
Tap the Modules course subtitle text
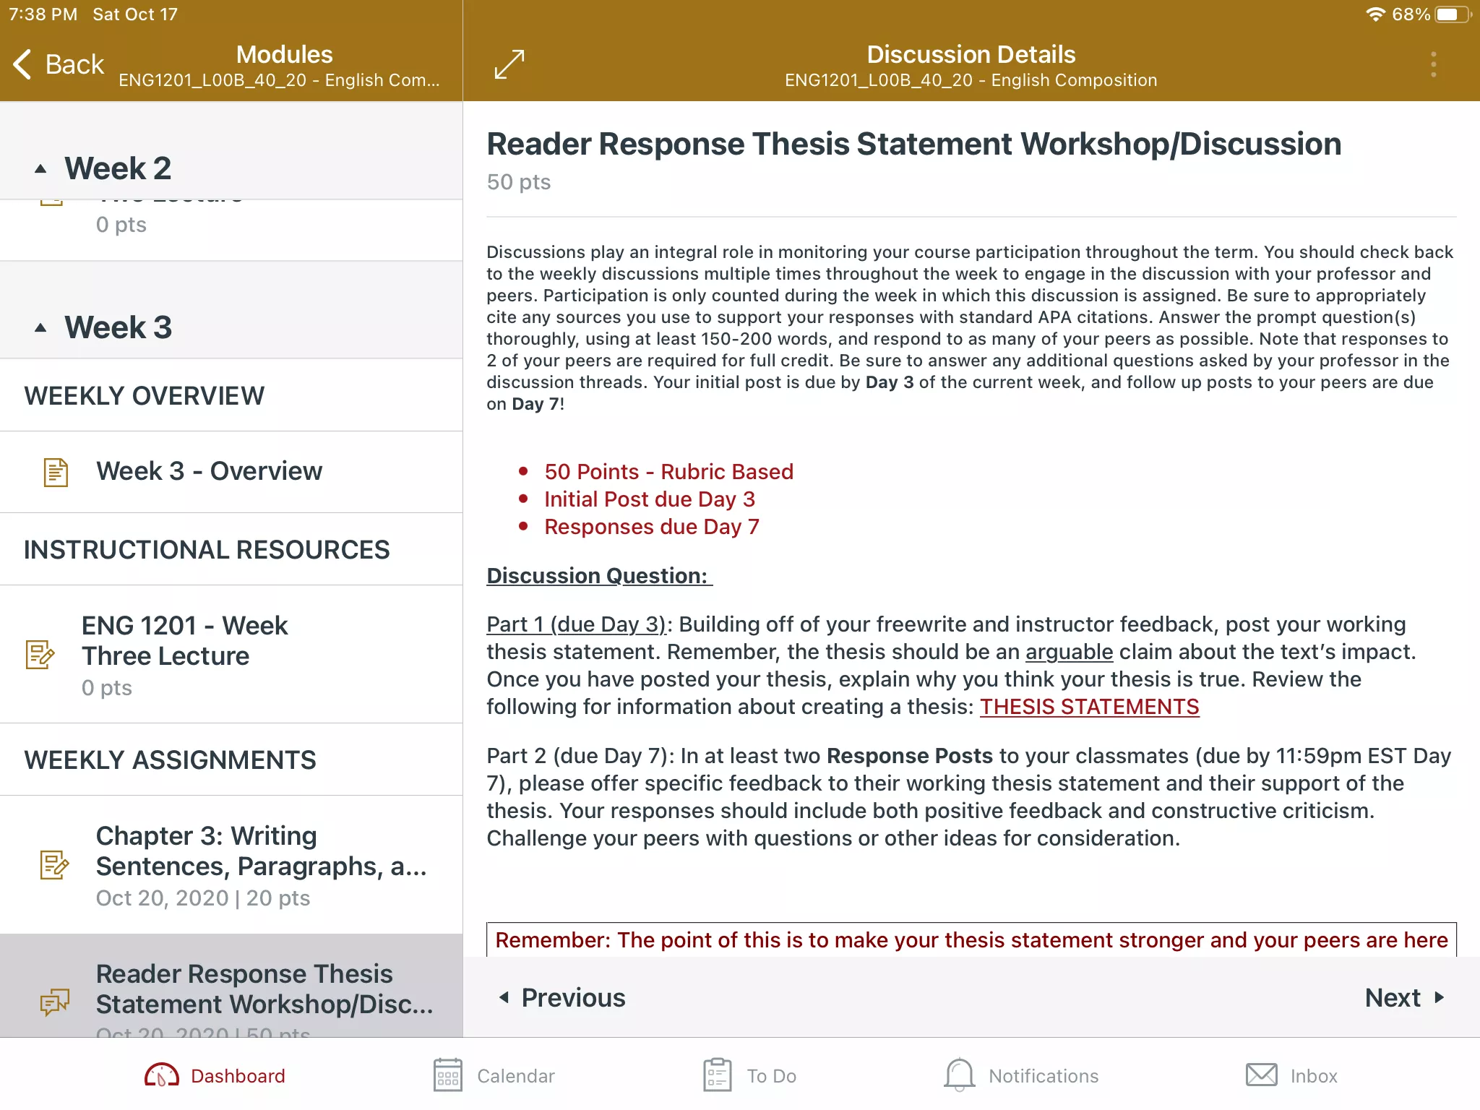point(279,80)
